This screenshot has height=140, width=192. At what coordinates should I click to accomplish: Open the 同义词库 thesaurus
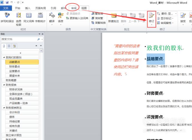coord(29,18)
